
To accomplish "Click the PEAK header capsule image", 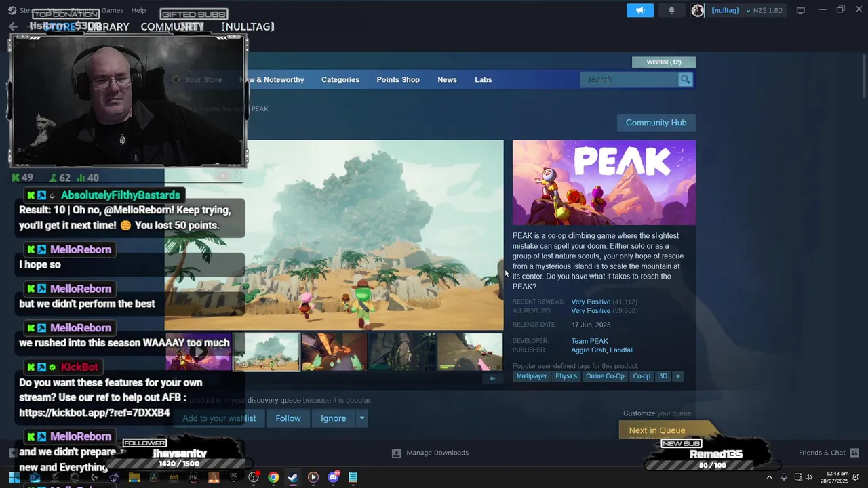I will 604,182.
